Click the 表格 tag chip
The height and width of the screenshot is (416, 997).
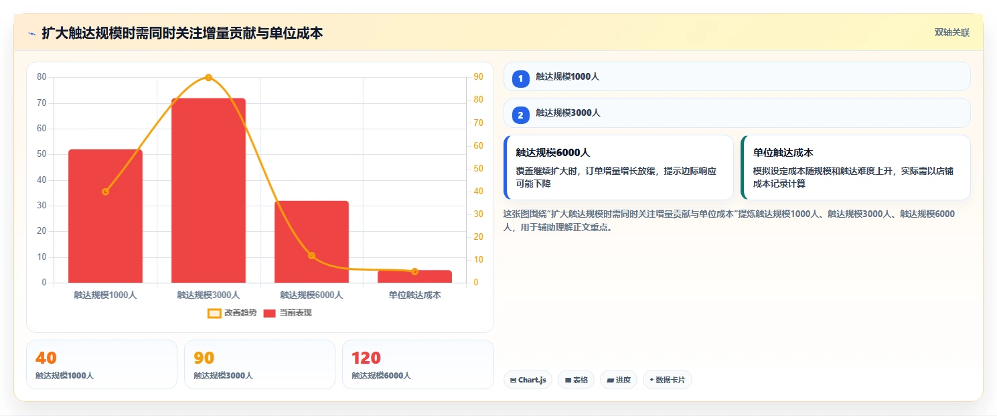[576, 380]
